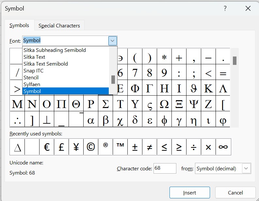259x201 pixels.
Task: Select the capital Gamma symbol
Action: click(150, 88)
